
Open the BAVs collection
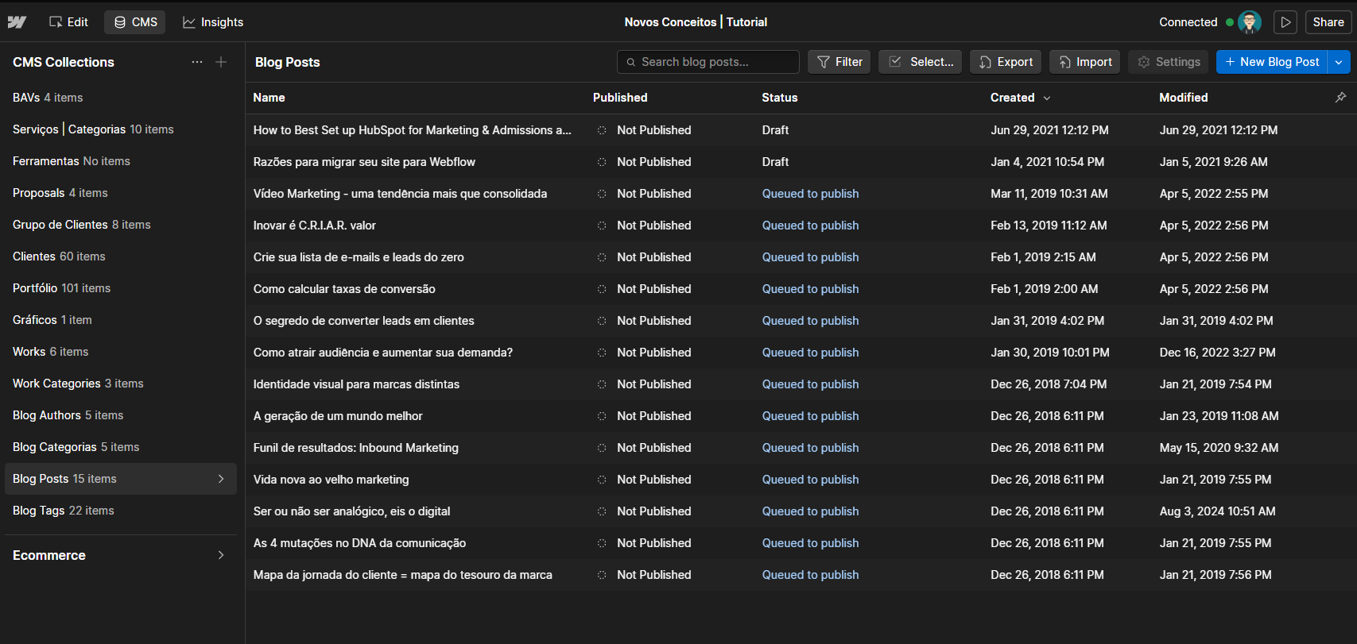click(x=121, y=98)
